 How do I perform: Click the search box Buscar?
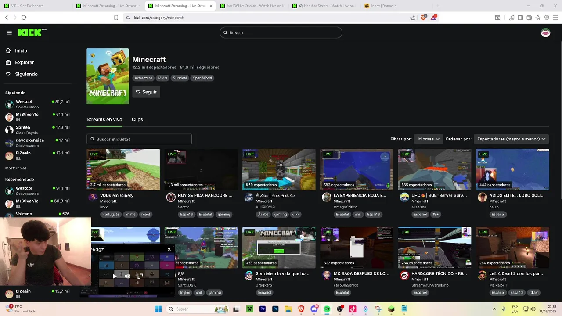point(281,32)
